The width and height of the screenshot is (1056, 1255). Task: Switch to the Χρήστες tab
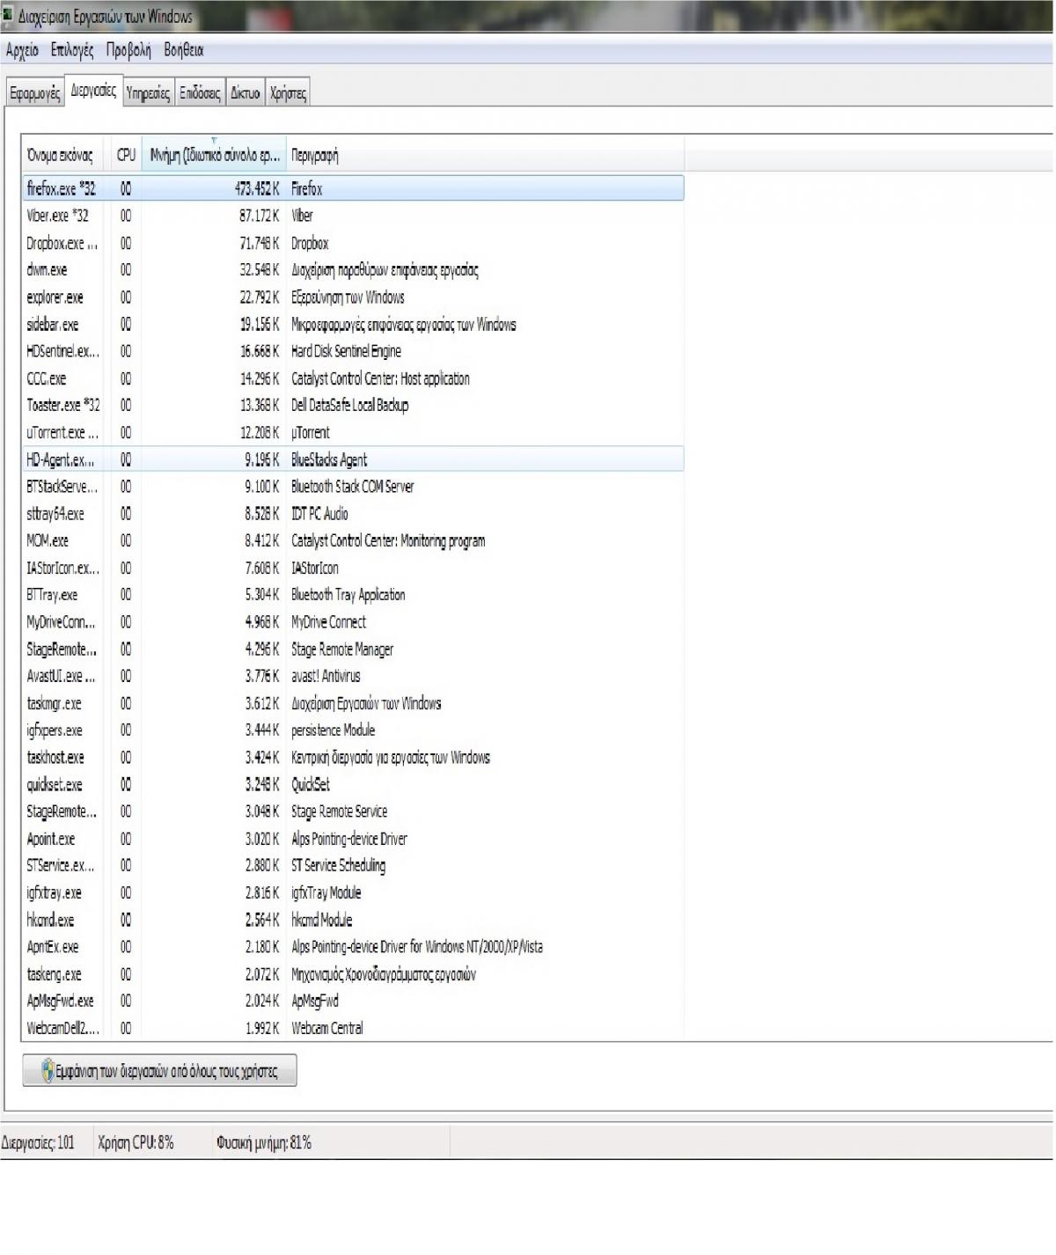289,92
